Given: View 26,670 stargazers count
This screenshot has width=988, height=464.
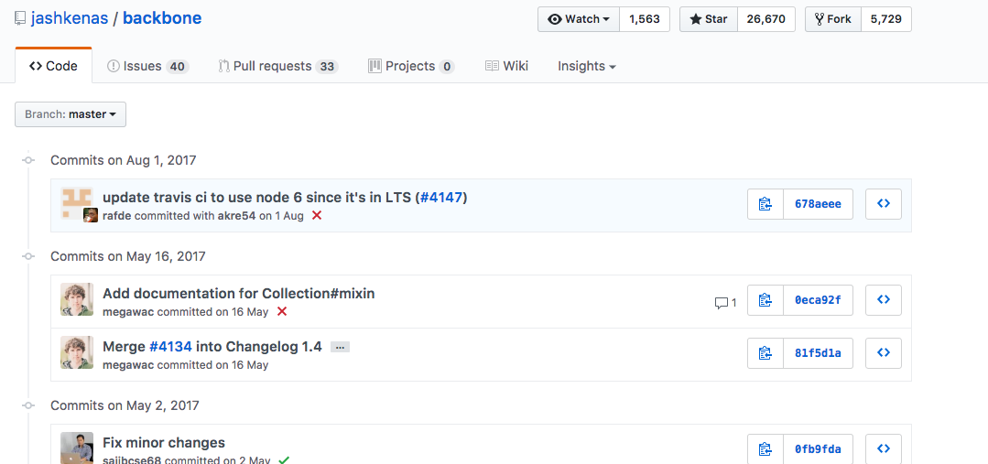Looking at the screenshot, I should pos(766,19).
